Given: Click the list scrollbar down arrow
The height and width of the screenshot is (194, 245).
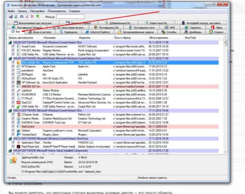Looking at the screenshot, I should coord(225,152).
